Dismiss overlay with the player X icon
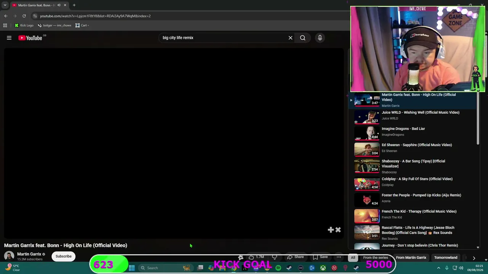488x274 pixels. [338, 230]
